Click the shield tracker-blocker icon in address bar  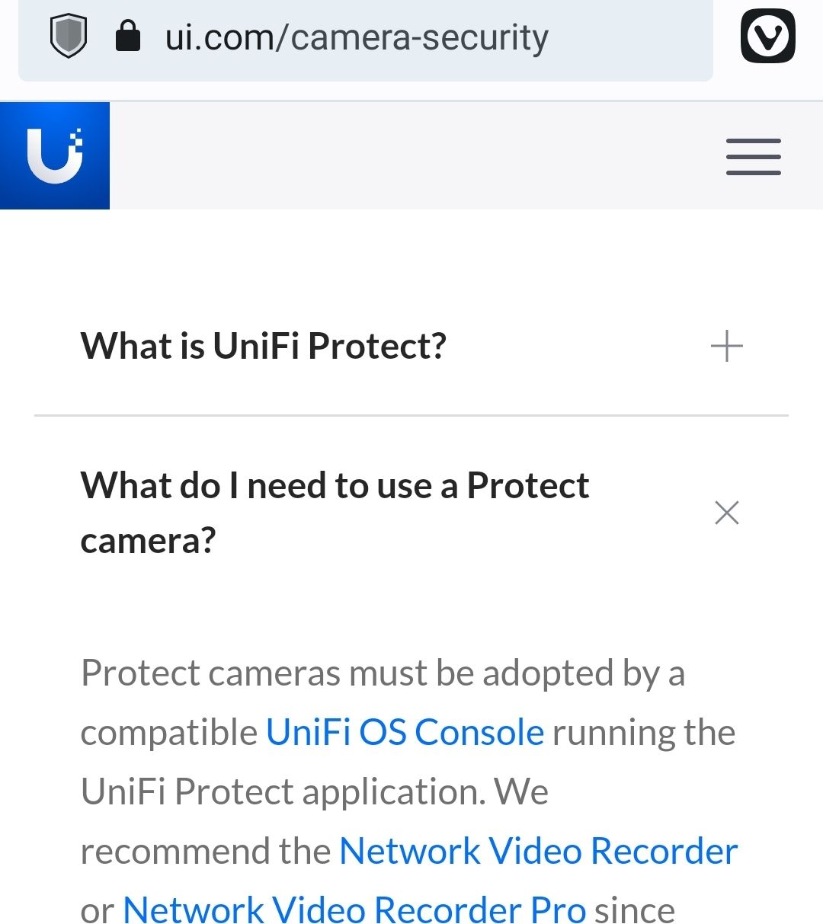coord(69,37)
